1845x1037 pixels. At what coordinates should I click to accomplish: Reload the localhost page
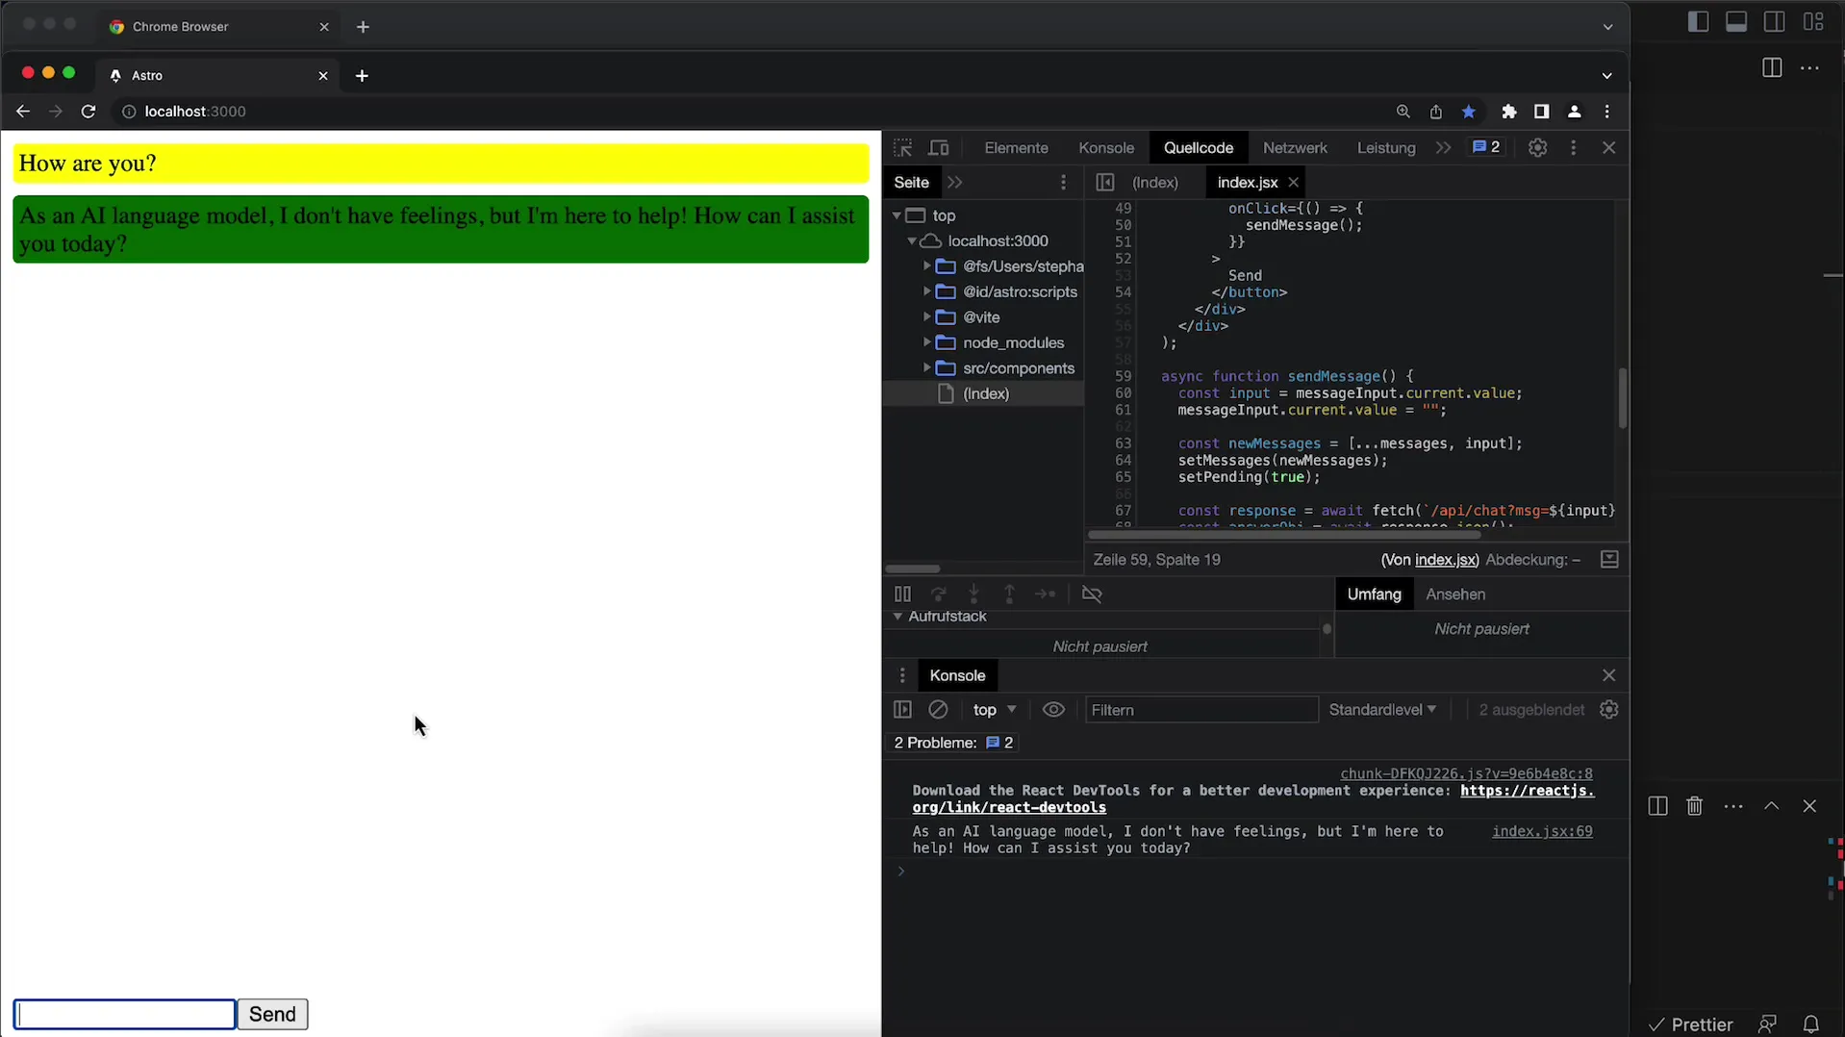[x=88, y=112]
